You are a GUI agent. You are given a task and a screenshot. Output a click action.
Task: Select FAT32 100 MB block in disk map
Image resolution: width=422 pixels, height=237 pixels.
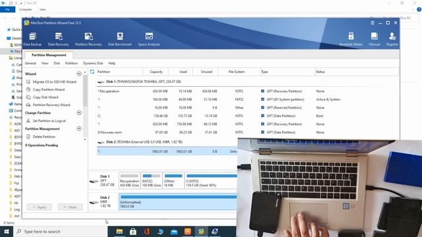tap(151, 180)
